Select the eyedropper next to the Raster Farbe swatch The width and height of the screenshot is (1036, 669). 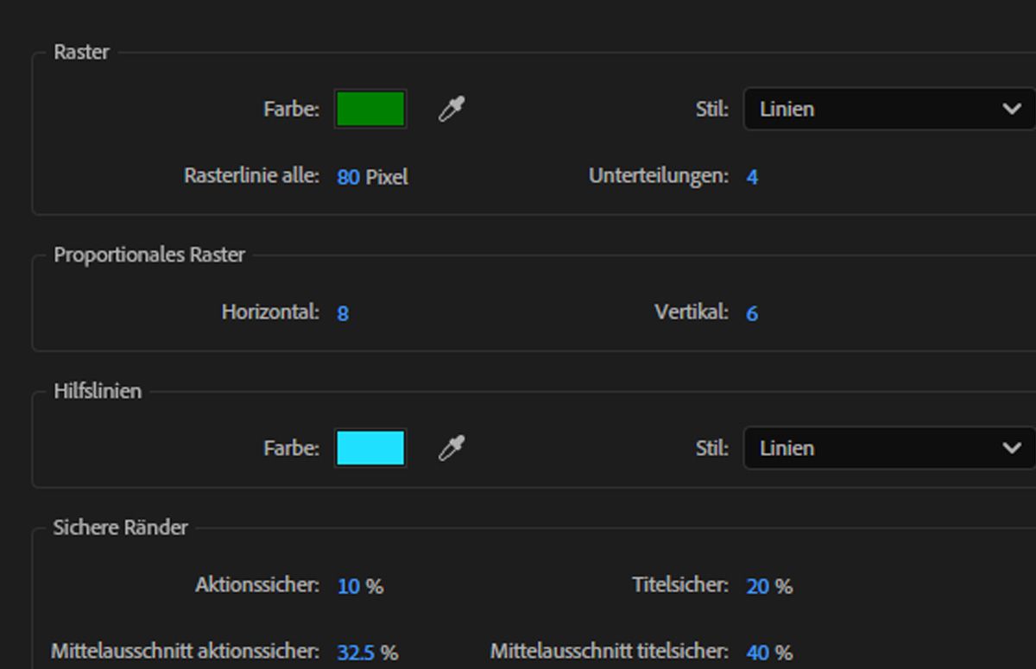pyautogui.click(x=452, y=109)
